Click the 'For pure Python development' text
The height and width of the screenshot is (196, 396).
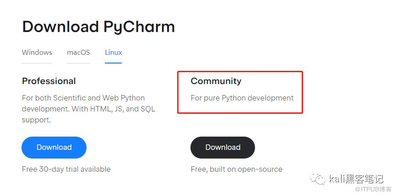tap(242, 98)
